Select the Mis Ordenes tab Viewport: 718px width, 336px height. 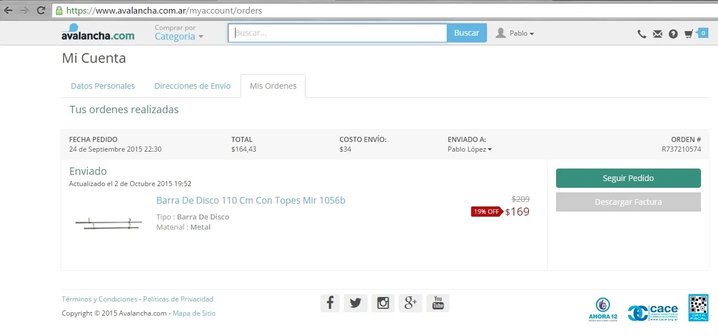[x=273, y=86]
